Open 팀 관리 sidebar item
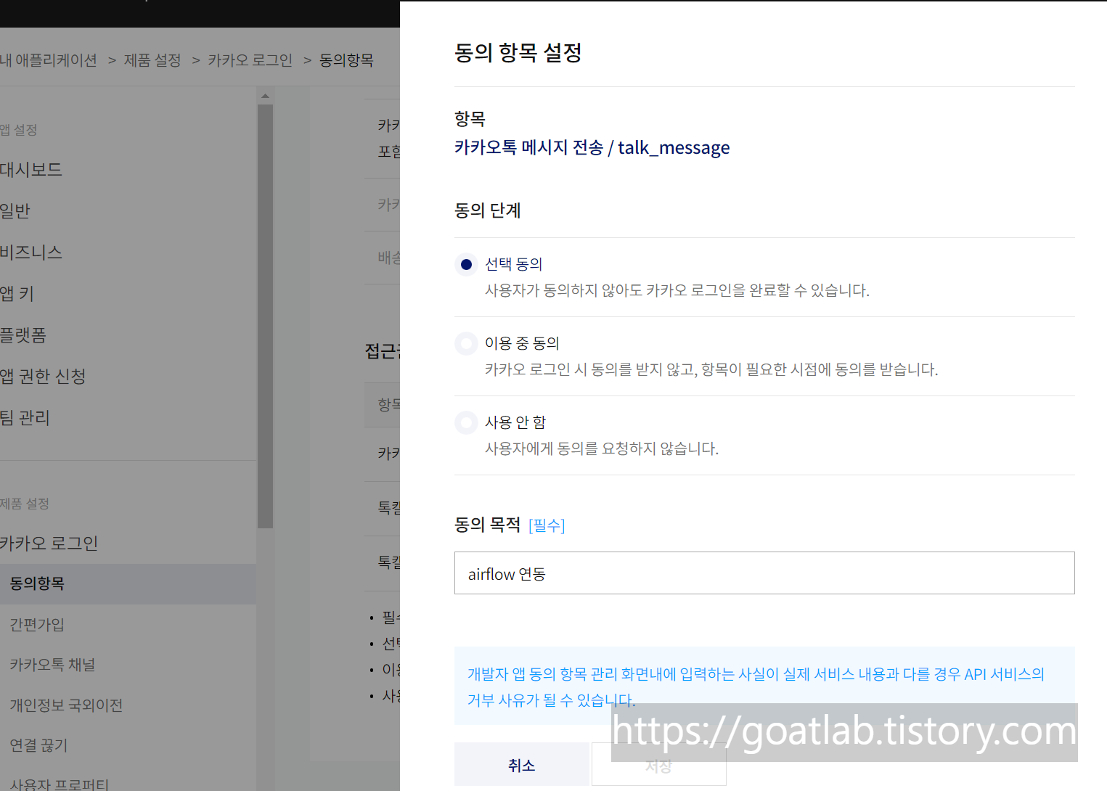Viewport: 1107px width, 791px height. pos(25,418)
